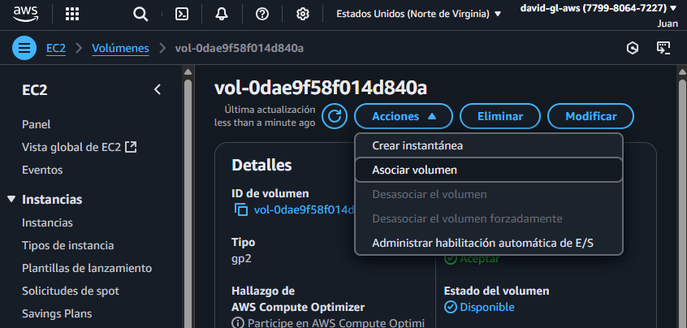
Task: Select Crear instantánea from menu
Action: click(x=489, y=145)
